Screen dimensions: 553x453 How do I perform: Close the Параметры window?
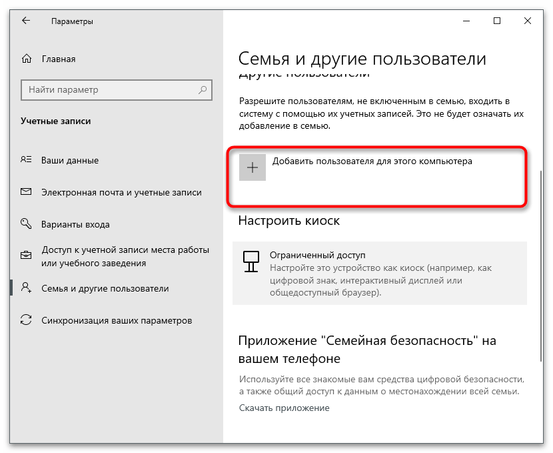point(528,21)
